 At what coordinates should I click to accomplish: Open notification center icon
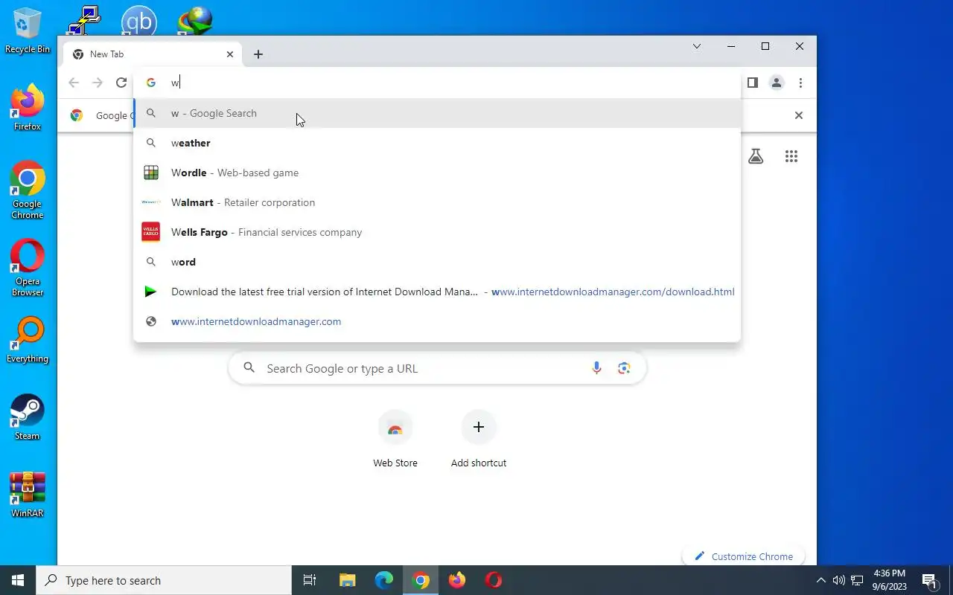929,580
